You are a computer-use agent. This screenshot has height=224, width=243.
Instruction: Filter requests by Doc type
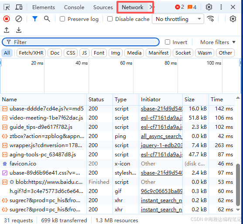tap(55, 53)
